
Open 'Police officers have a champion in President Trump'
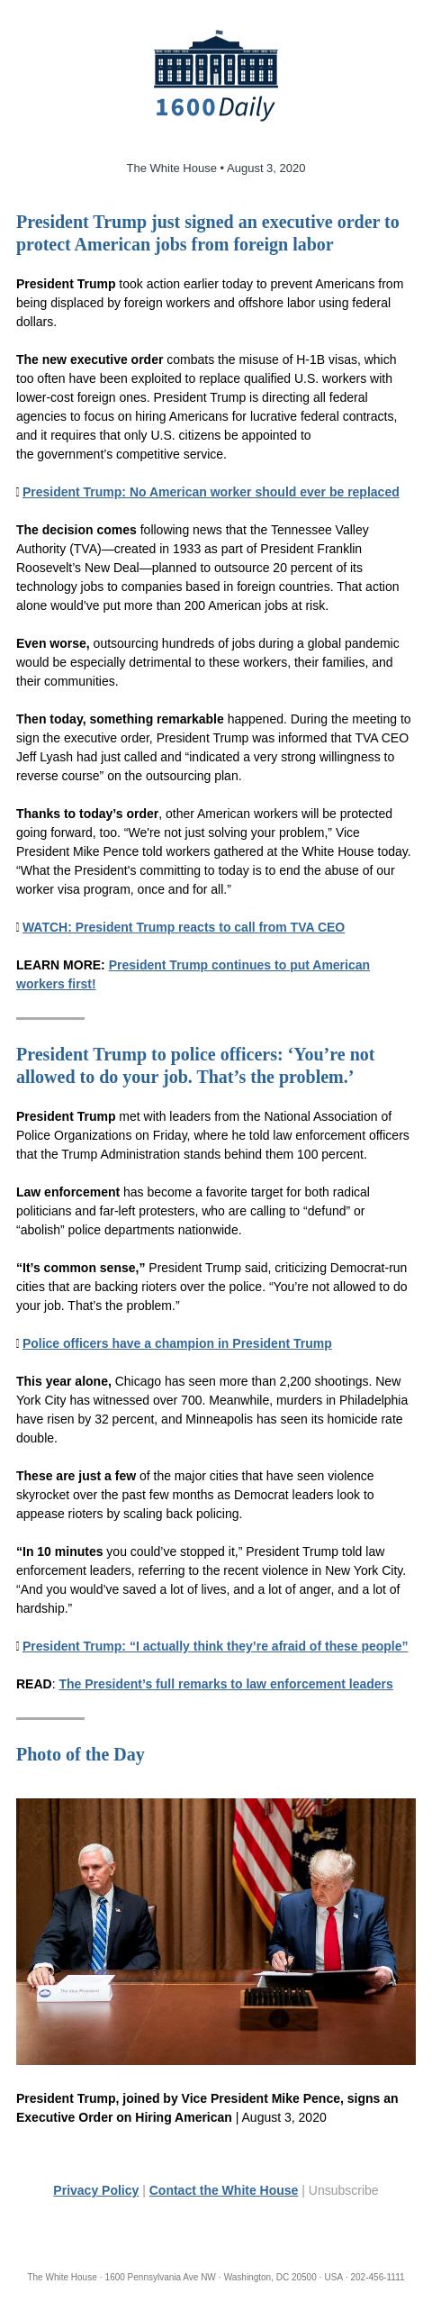click(177, 1343)
